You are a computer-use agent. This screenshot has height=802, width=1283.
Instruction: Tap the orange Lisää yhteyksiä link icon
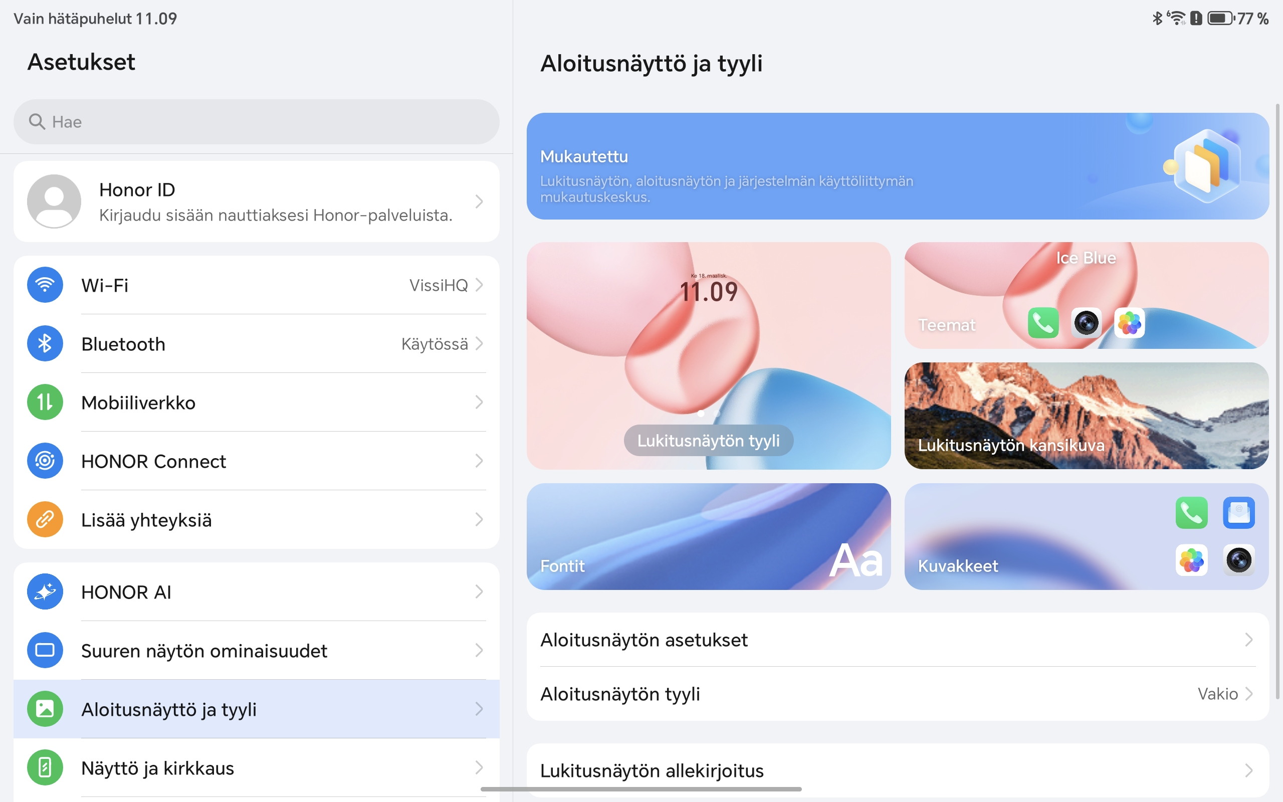(x=45, y=519)
